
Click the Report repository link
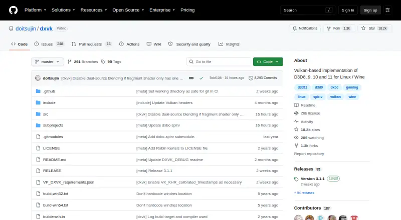[x=309, y=153]
